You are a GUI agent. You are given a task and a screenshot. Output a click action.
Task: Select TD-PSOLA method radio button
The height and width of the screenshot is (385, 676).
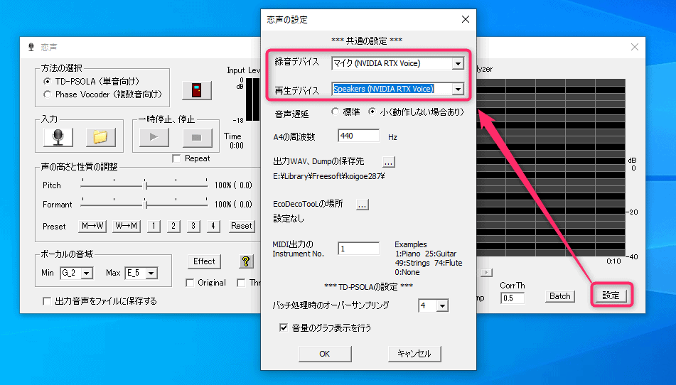click(x=48, y=82)
